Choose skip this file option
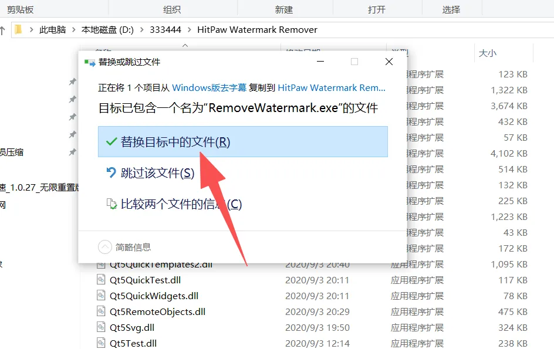The width and height of the screenshot is (554, 349). point(157,173)
